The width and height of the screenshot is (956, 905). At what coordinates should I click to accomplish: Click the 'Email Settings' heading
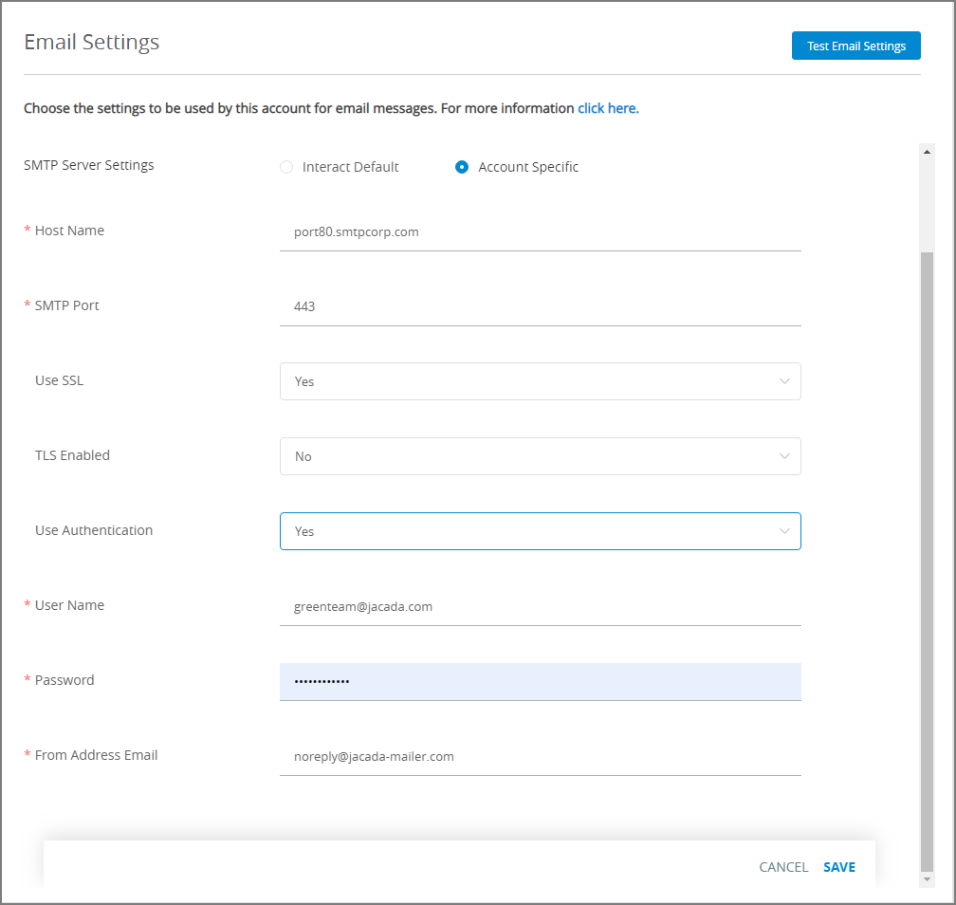pyautogui.click(x=91, y=42)
